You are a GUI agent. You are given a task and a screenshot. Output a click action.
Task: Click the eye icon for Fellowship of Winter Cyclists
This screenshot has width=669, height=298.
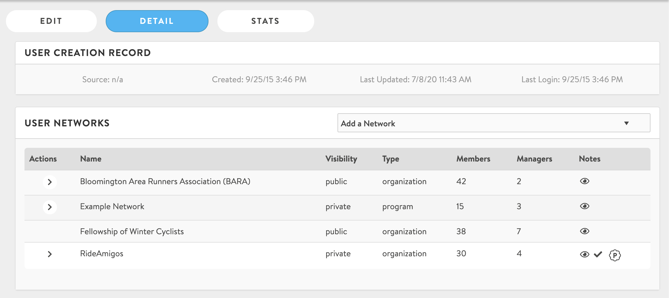584,231
